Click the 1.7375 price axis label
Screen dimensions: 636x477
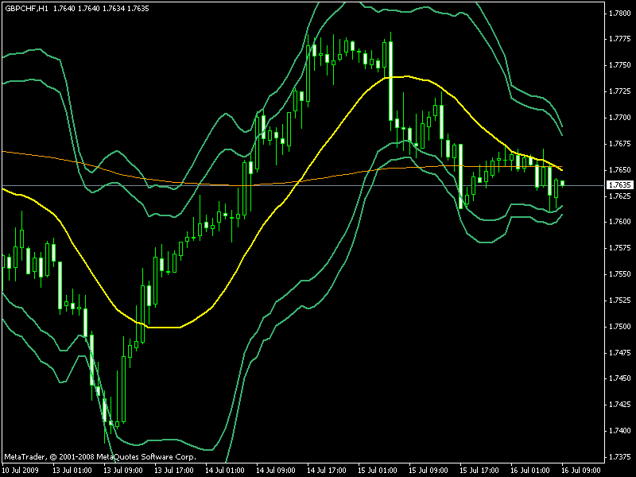click(620, 456)
